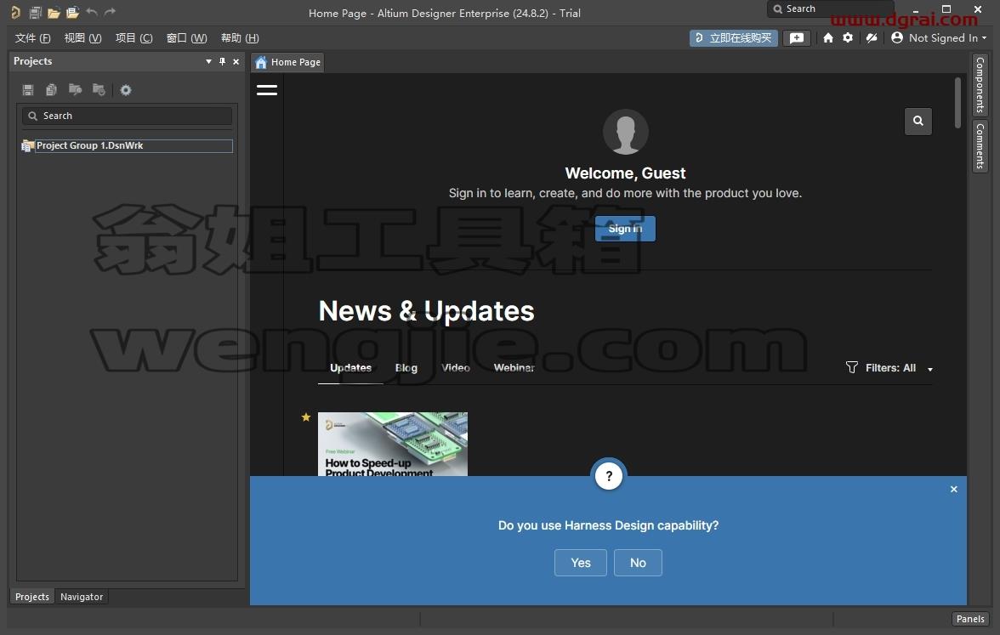1000x635 pixels.
Task: Switch to the Webinar news tab
Action: coord(514,368)
